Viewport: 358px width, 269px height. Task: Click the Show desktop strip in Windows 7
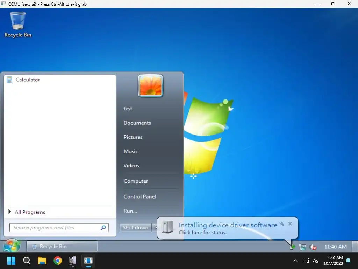click(x=355, y=247)
